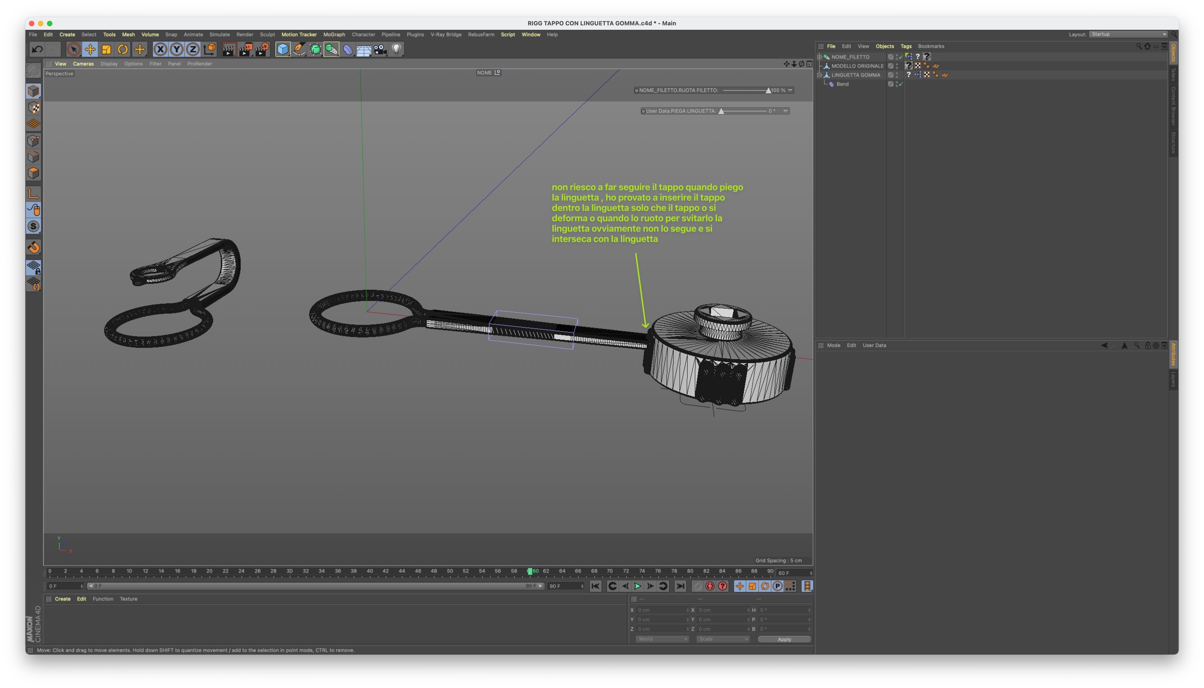Open the MoGraph menu
Viewport: 1204px width, 688px height.
(x=333, y=35)
